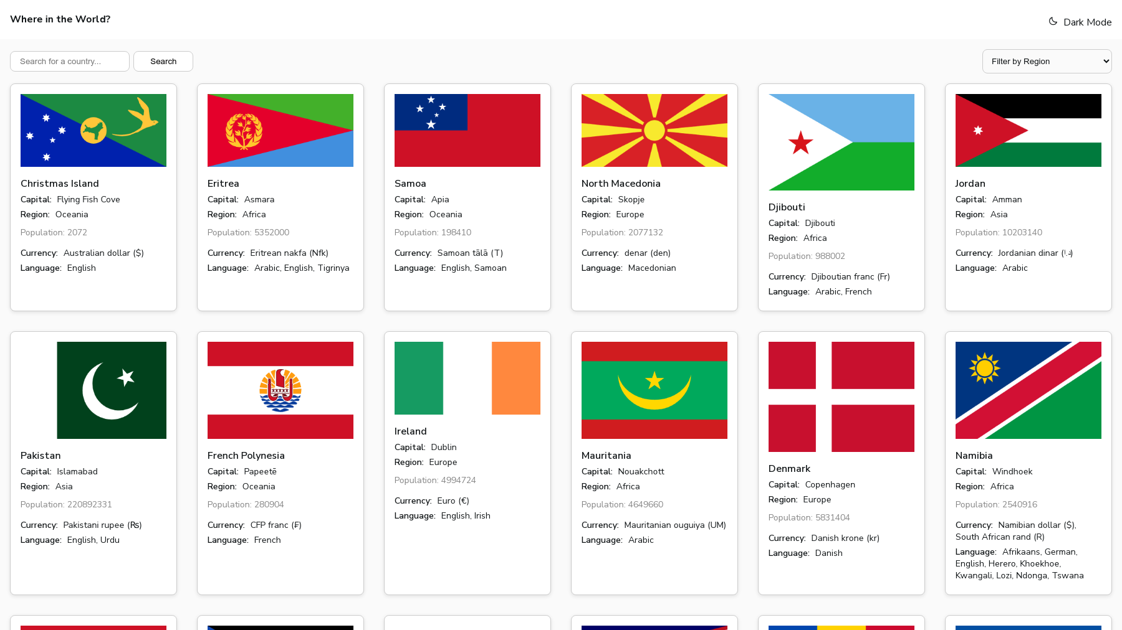Select the Djibouti flag image
Image resolution: width=1122 pixels, height=630 pixels.
pos(841,142)
